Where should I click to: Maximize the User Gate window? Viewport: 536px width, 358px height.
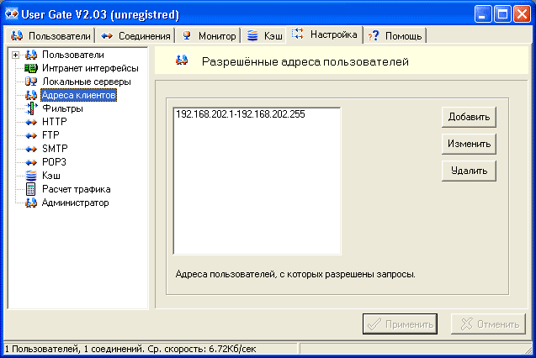tap(502, 14)
